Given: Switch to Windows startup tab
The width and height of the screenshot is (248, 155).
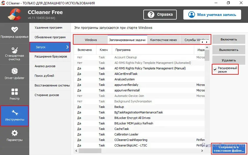Looking at the screenshot, I should point(91,40).
